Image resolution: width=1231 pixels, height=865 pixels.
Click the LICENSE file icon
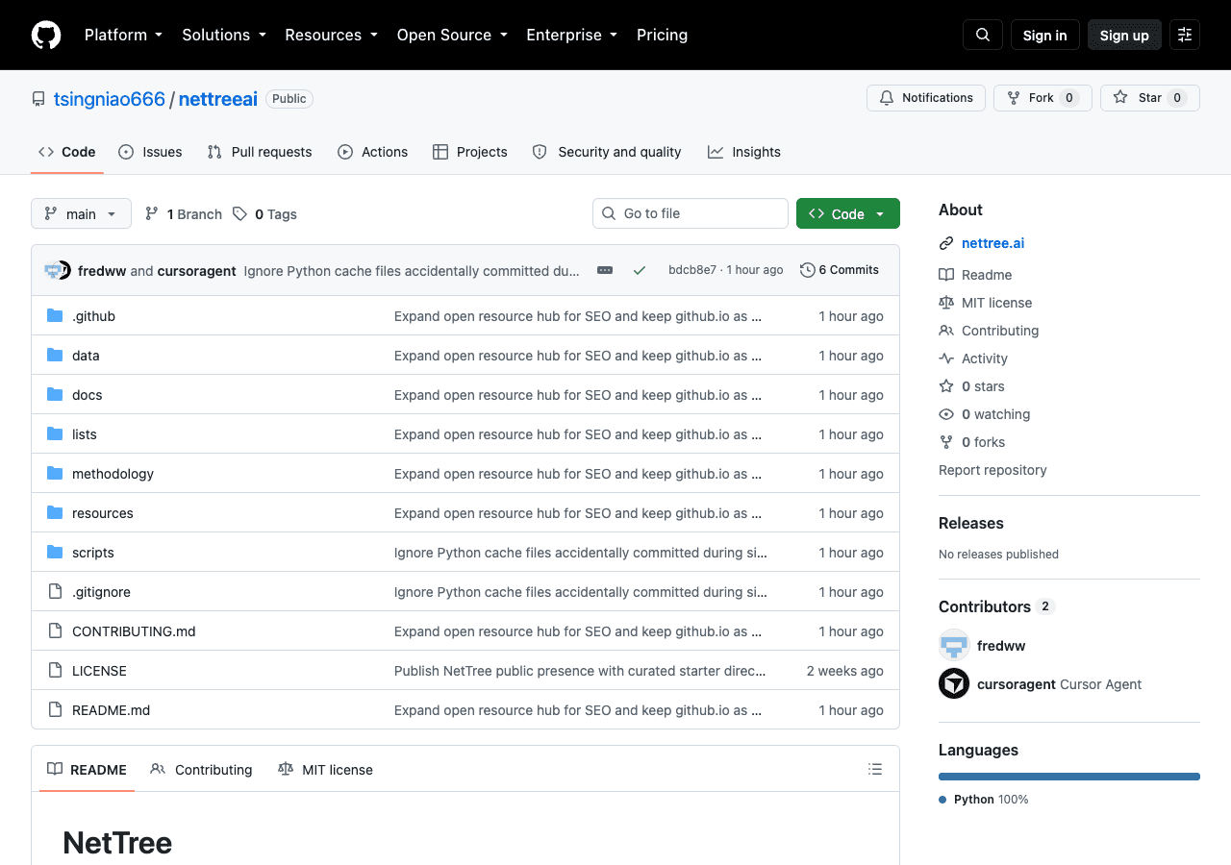(x=55, y=671)
